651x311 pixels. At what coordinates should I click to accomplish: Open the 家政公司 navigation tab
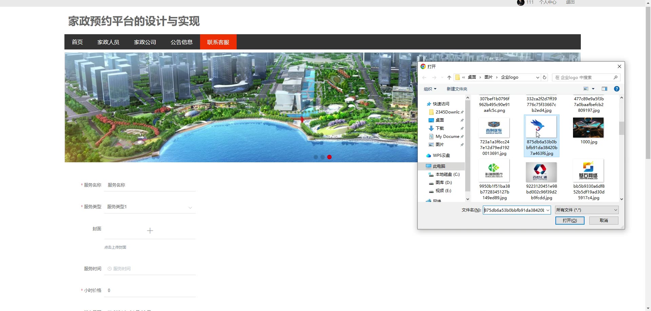[145, 42]
